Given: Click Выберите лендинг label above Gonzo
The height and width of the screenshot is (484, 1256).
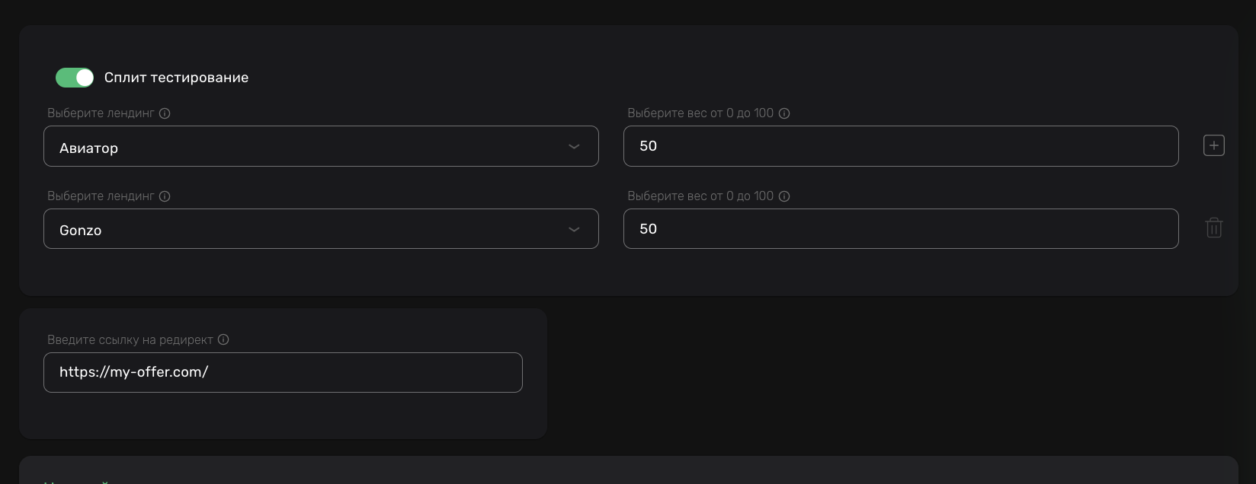Looking at the screenshot, I should click(101, 196).
